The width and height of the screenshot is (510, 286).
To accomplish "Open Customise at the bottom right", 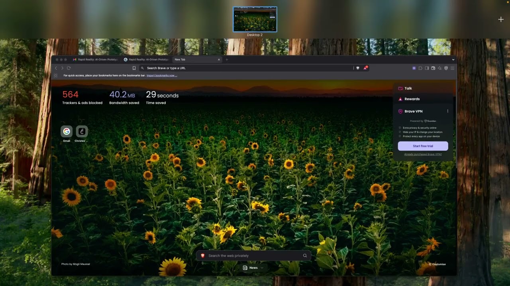I will coord(437,264).
